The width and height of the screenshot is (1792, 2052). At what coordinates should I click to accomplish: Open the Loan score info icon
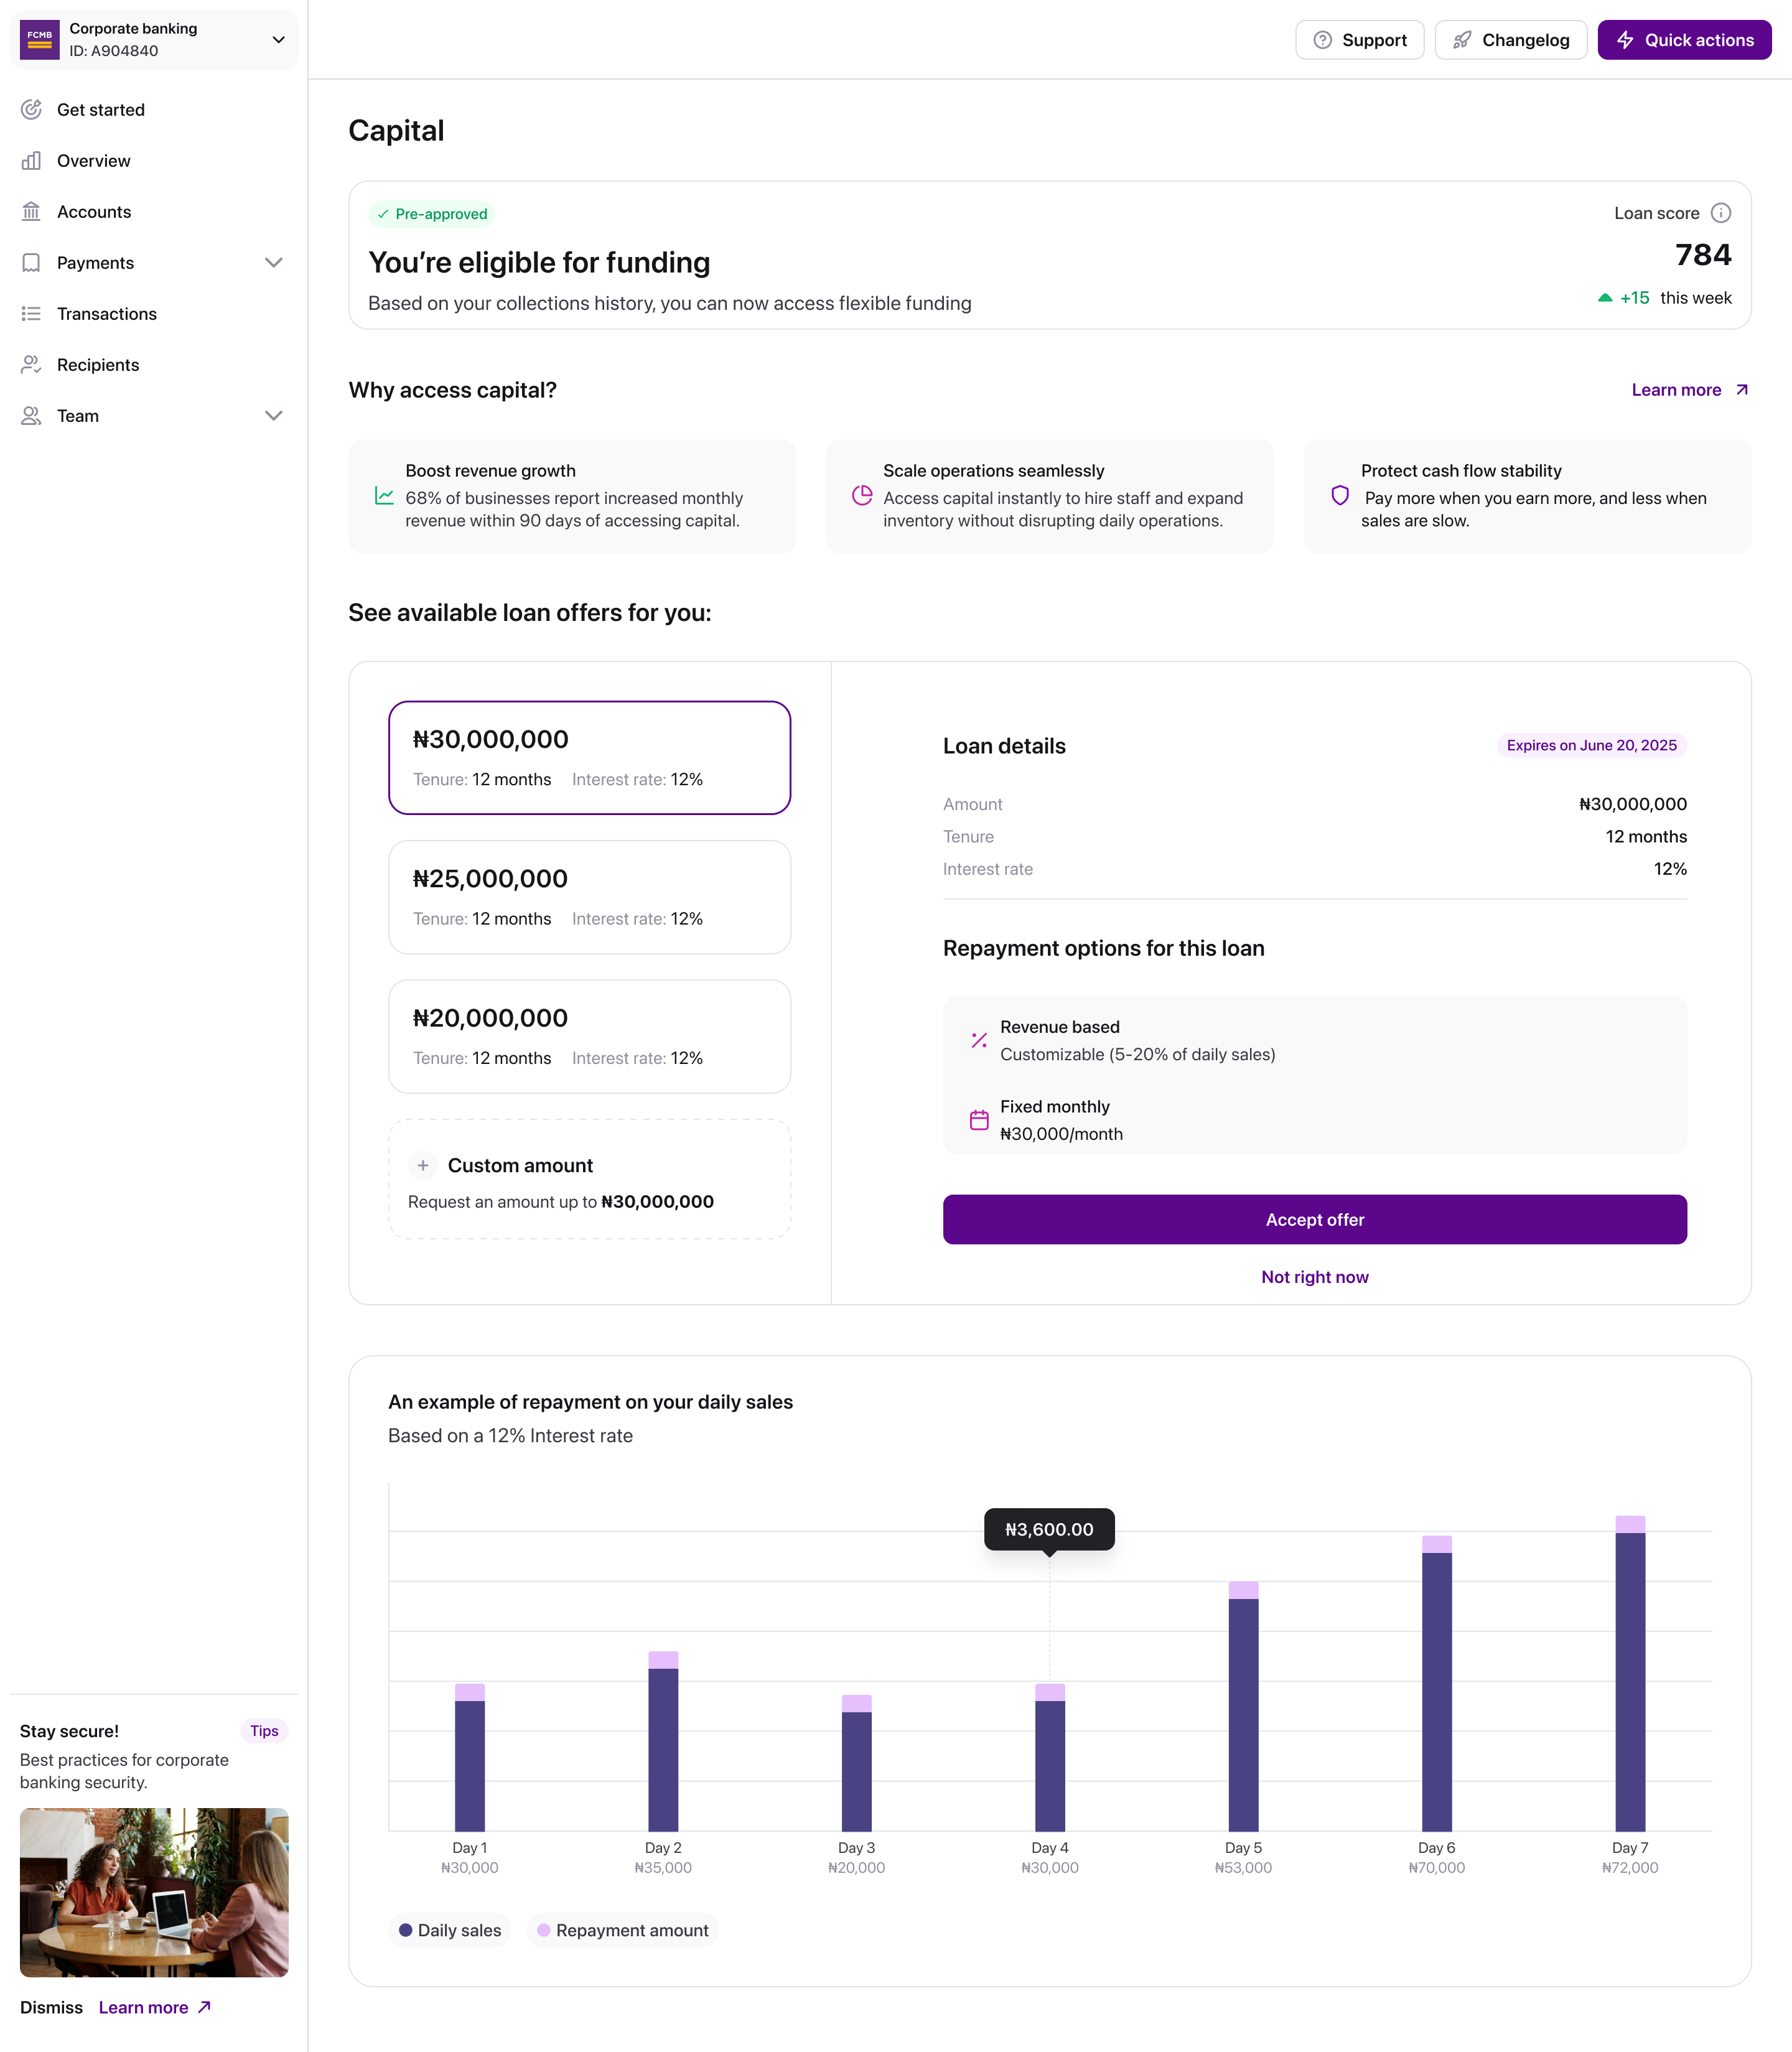pos(1721,213)
